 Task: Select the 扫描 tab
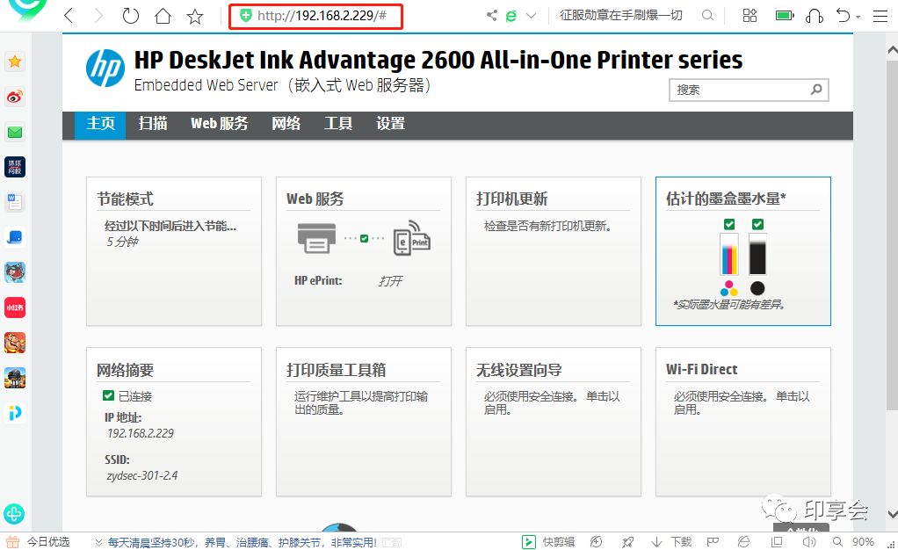(153, 124)
